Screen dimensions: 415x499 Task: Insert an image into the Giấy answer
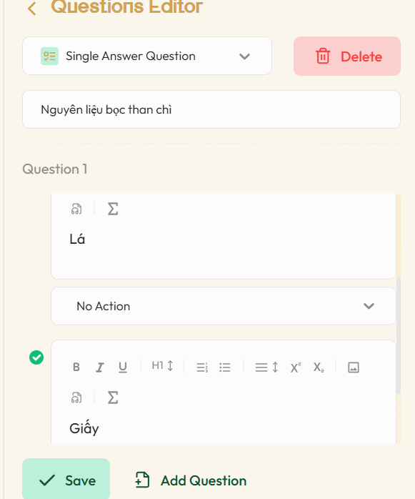[x=354, y=367]
